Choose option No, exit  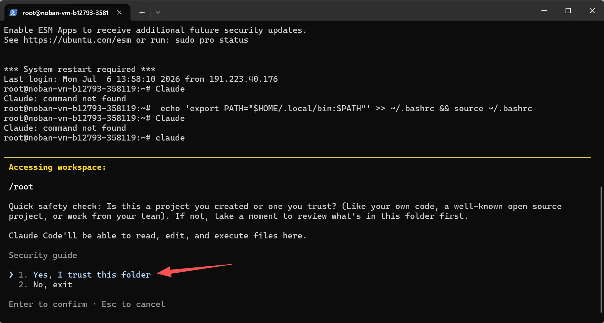click(x=52, y=285)
